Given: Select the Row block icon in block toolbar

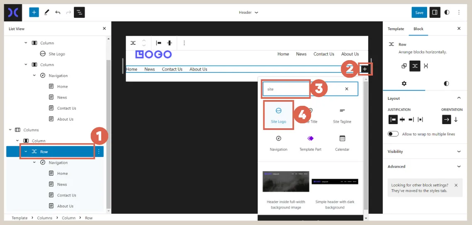Looking at the screenshot, I should (133, 43).
